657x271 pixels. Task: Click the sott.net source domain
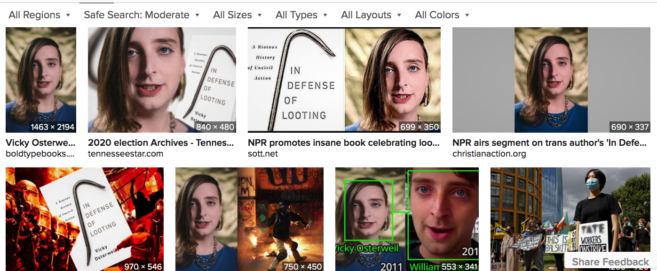point(263,153)
